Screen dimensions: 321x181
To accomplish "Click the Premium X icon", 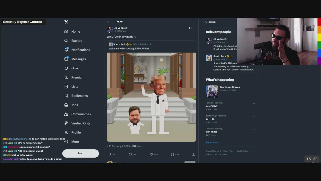I will click(66, 77).
